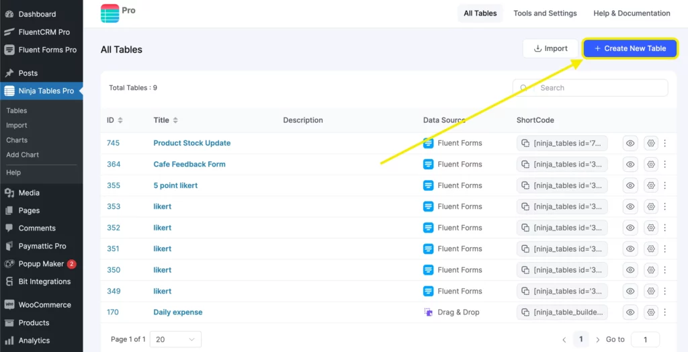688x352 pixels.
Task: Preview table with ID 353
Action: 630,206
